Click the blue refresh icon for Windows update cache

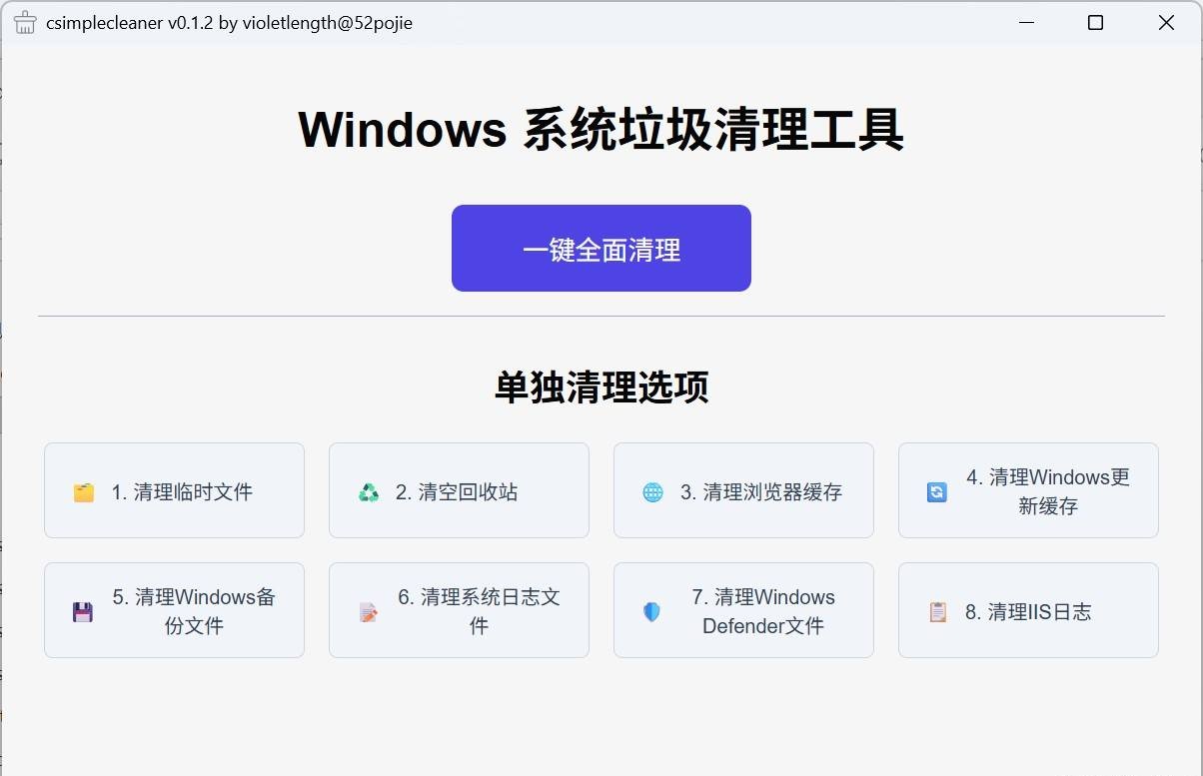click(x=936, y=492)
